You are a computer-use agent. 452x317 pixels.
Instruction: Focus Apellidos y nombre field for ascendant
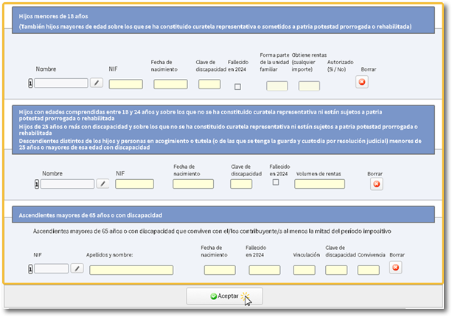[131, 270]
